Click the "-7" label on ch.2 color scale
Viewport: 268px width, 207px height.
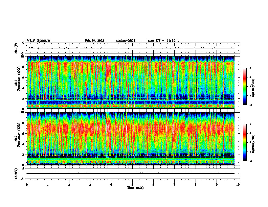coord(250,133)
